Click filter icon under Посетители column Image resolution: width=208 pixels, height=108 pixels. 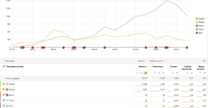pyautogui.click(x=155, y=73)
